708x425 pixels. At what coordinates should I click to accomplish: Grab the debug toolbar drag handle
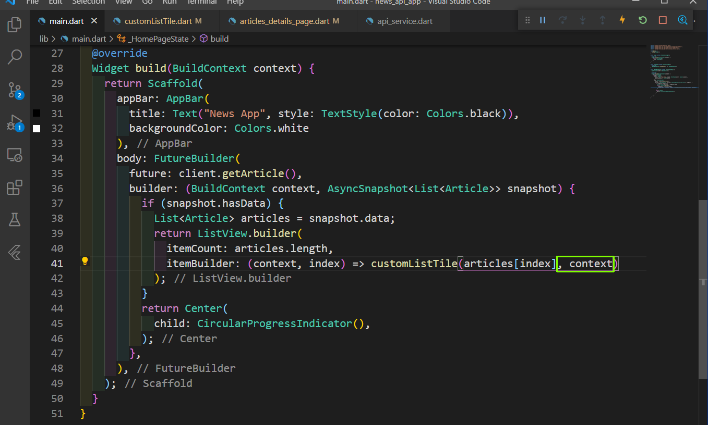point(527,20)
